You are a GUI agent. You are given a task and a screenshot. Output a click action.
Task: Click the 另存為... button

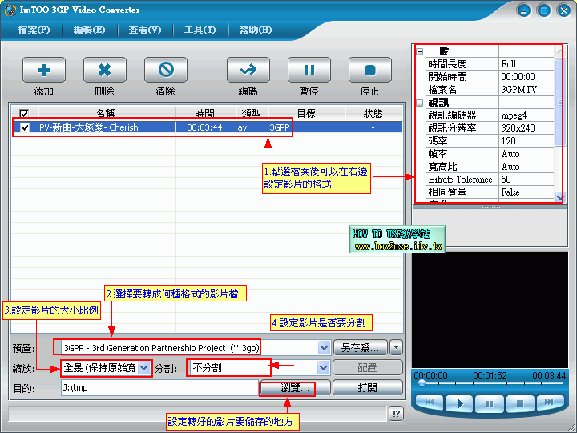tap(361, 347)
